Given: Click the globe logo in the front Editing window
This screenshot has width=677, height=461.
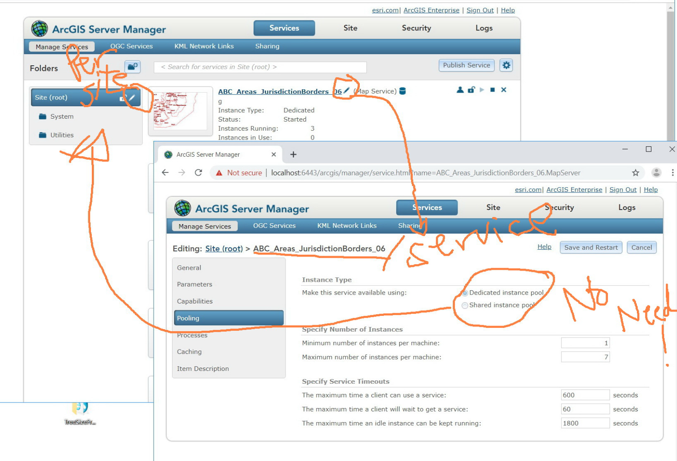Looking at the screenshot, I should click(183, 208).
